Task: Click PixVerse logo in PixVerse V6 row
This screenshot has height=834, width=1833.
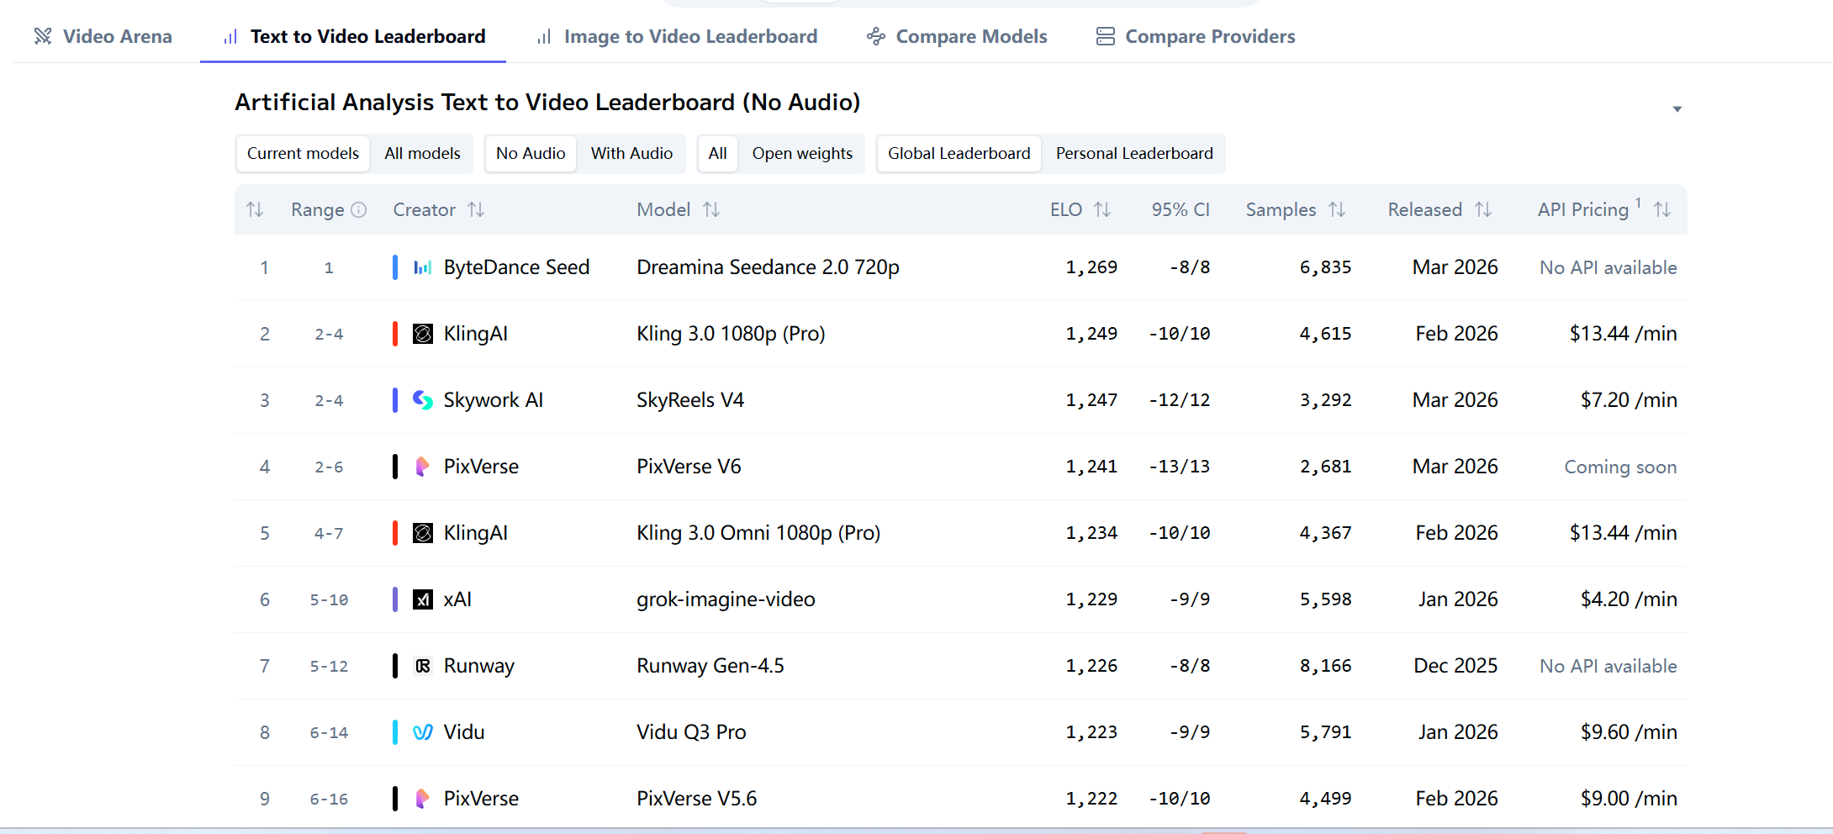Action: tap(422, 467)
